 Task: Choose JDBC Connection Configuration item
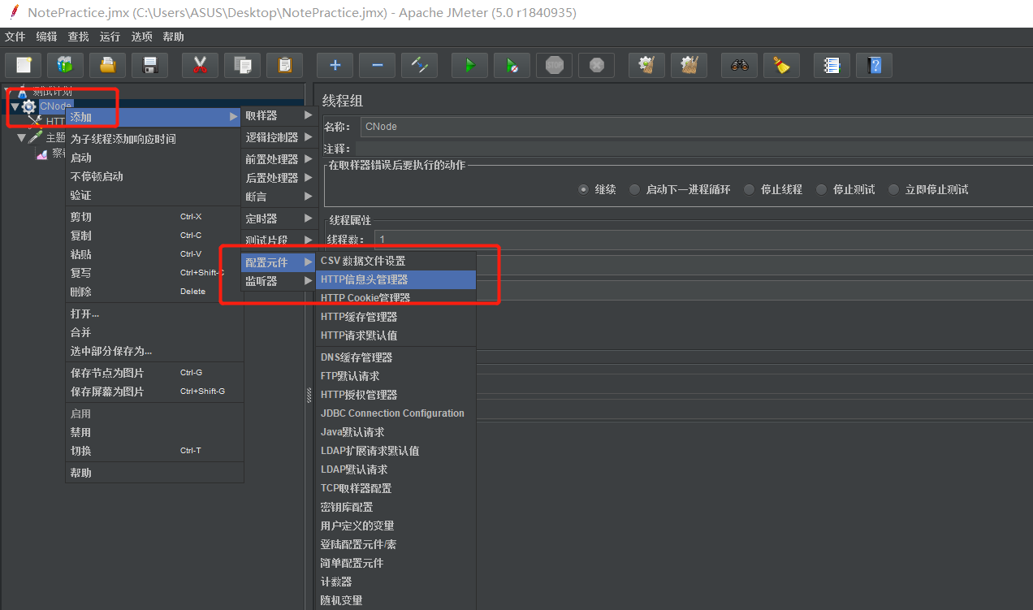395,413
